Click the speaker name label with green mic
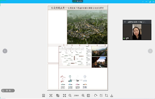 [126, 38]
